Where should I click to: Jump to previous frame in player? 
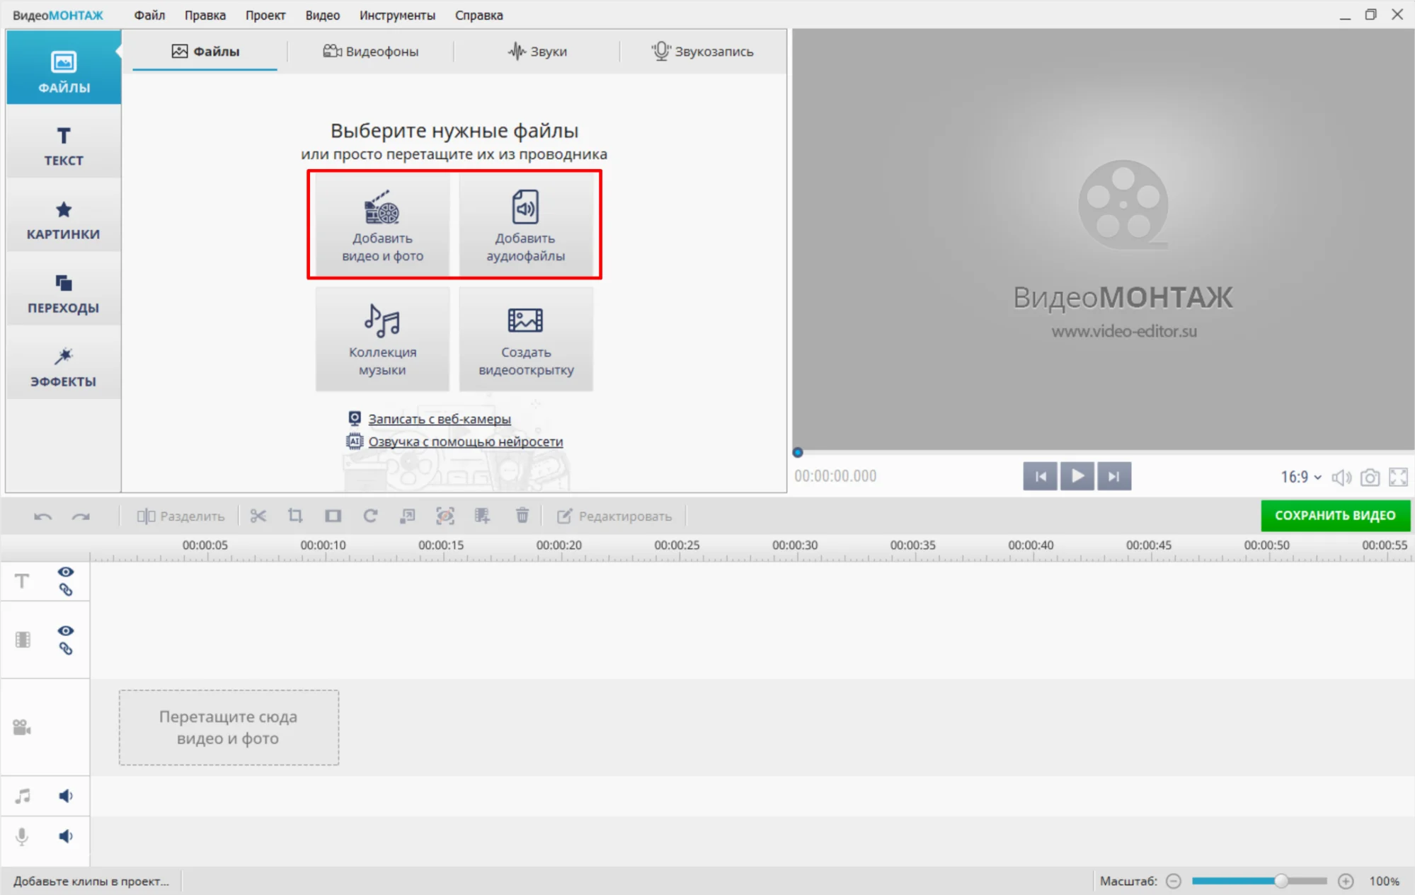coord(1040,476)
